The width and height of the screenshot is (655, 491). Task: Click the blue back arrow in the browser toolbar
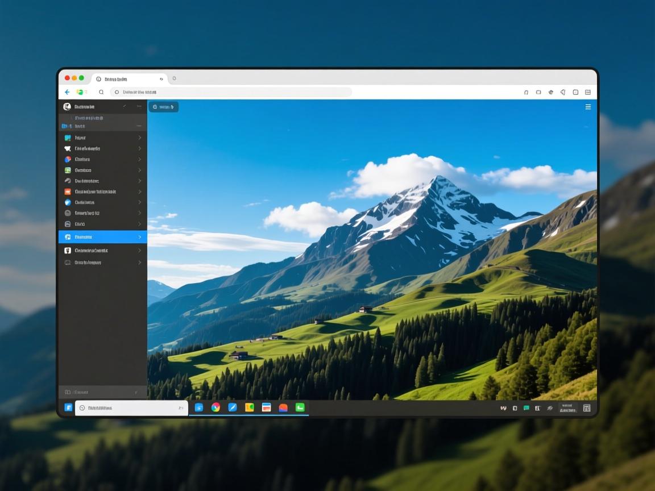point(67,92)
